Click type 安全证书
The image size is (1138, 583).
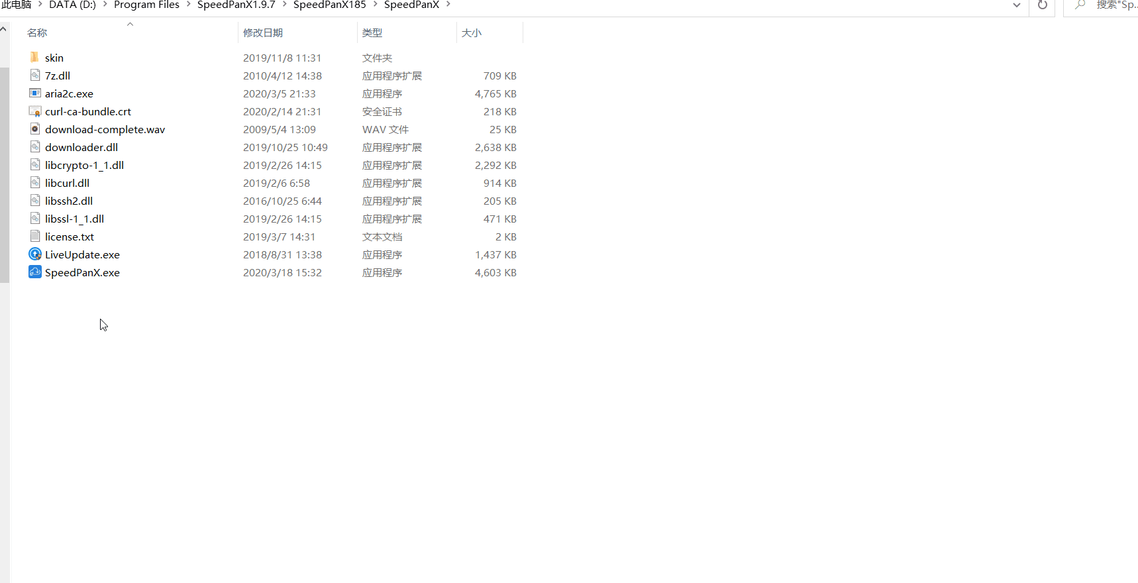coord(382,111)
